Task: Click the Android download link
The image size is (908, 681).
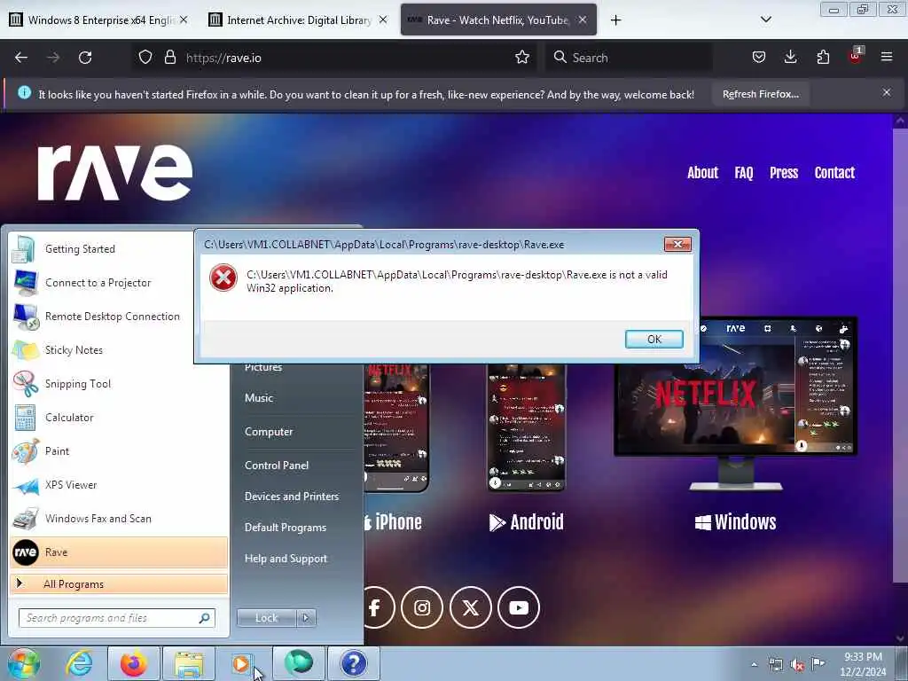Action: tap(526, 521)
